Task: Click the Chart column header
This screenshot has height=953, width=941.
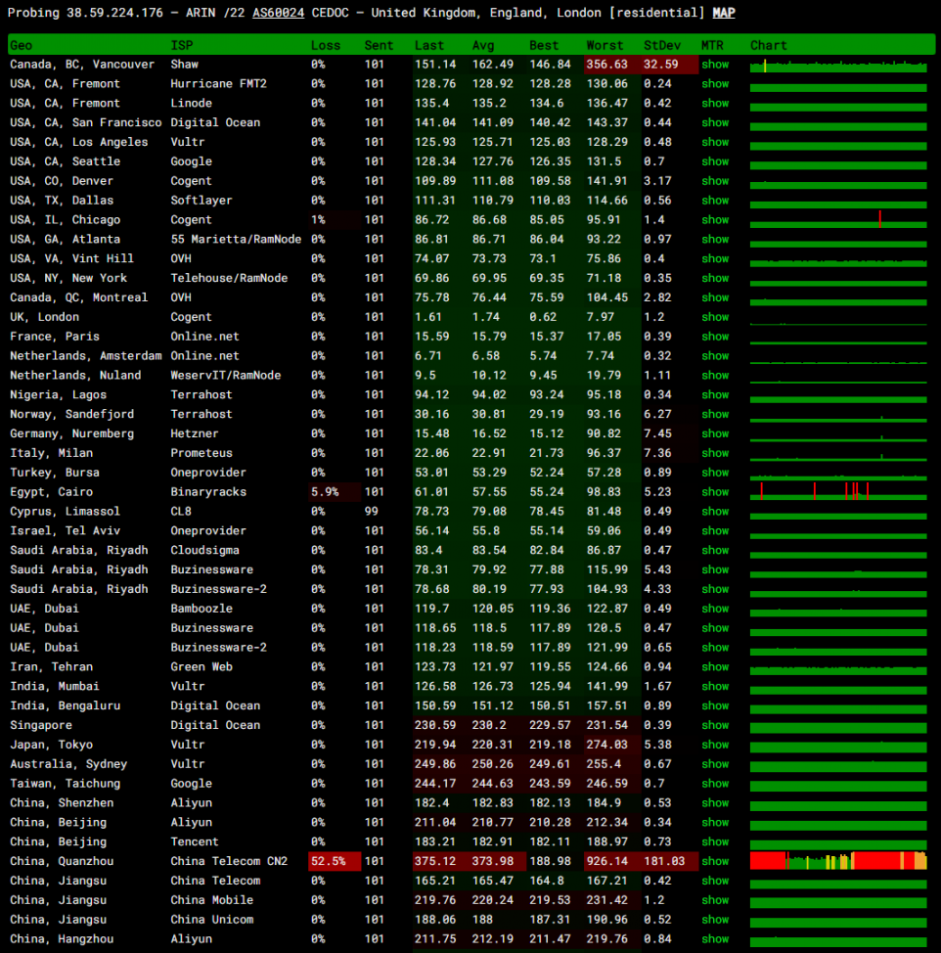Action: 769,46
